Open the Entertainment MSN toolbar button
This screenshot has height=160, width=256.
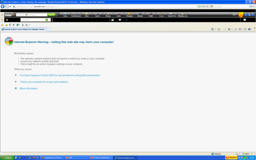coord(76,15)
